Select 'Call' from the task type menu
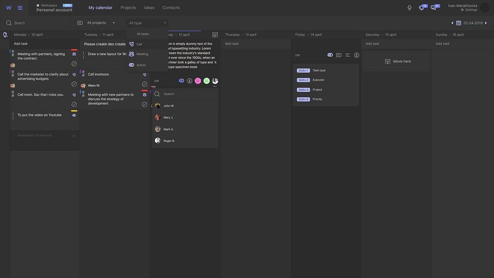494x278 pixels. pos(139,44)
